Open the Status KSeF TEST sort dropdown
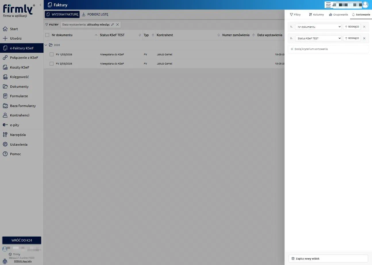This screenshot has height=265, width=372. (x=318, y=38)
